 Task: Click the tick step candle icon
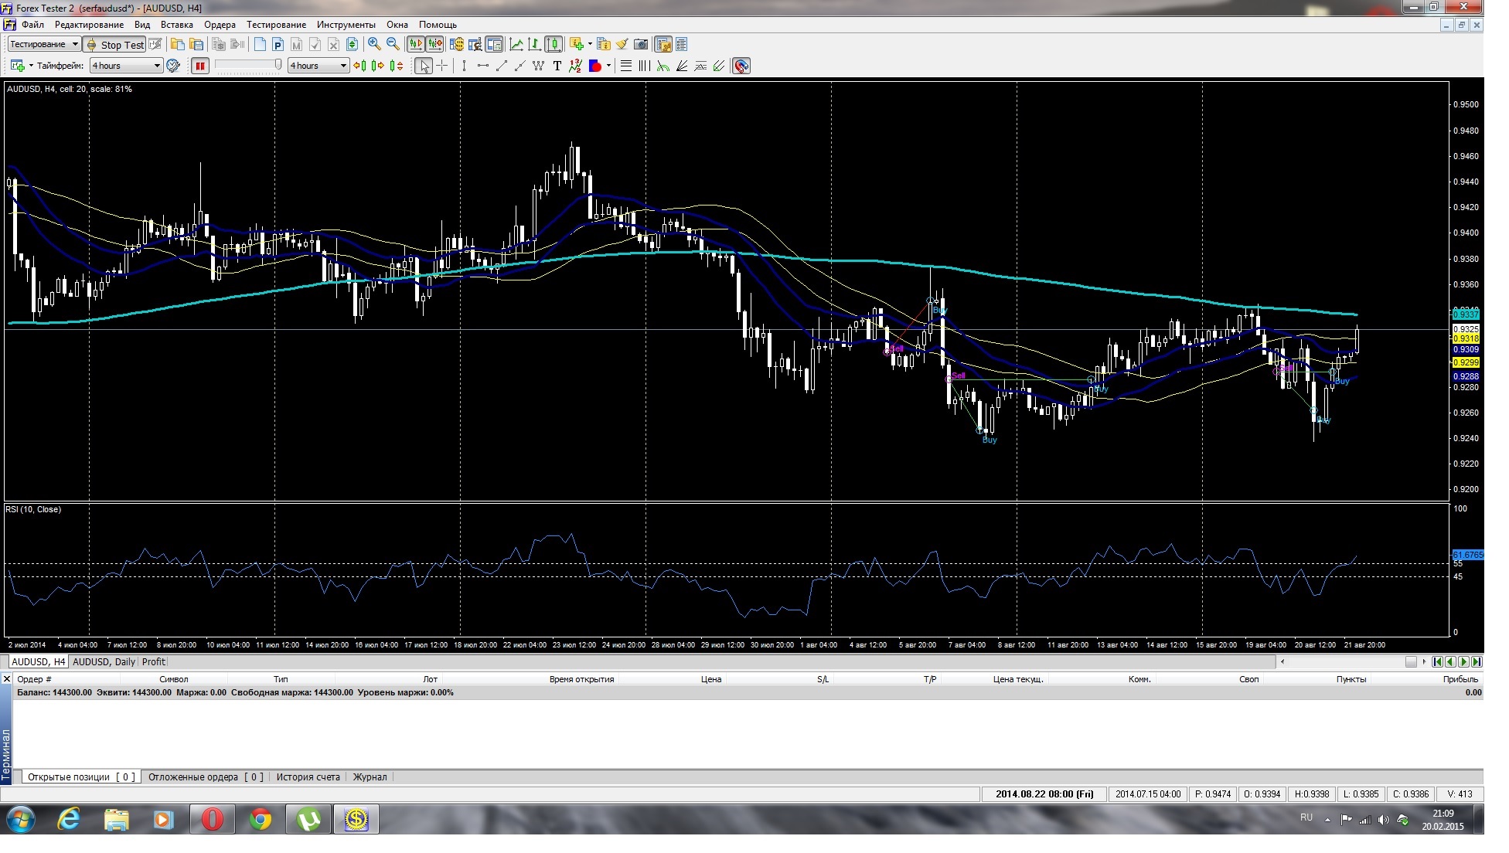point(397,66)
